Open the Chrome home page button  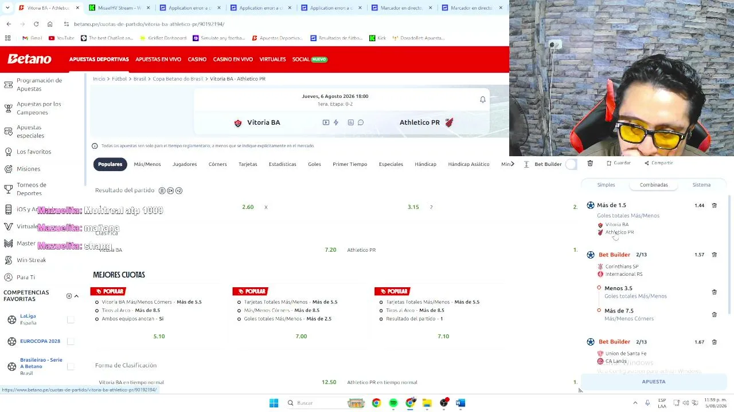[x=50, y=24]
